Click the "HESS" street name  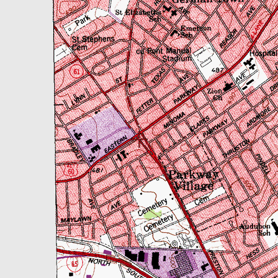253,254
